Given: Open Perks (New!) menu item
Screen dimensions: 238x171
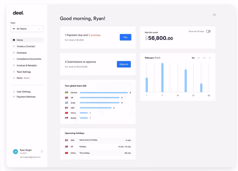Looking at the screenshot, I should point(23,78).
